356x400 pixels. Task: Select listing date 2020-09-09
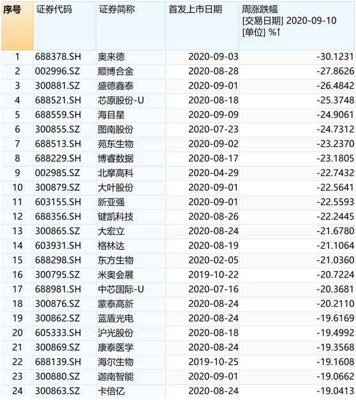tap(213, 115)
